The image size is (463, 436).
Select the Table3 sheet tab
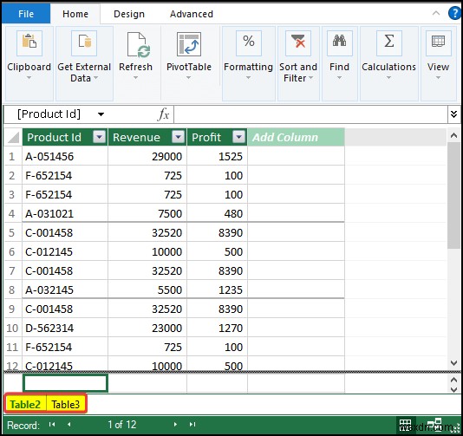[x=66, y=404]
